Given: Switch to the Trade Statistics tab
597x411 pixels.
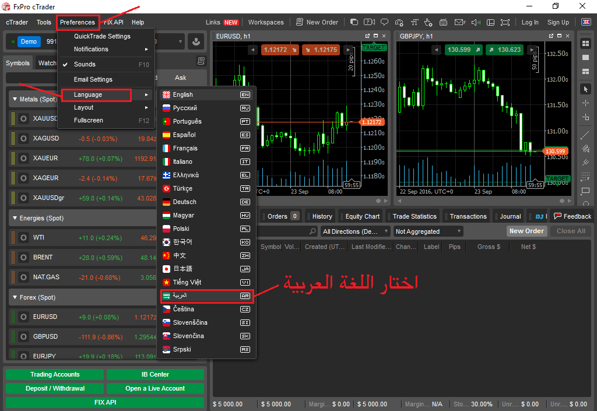Looking at the screenshot, I should (412, 216).
